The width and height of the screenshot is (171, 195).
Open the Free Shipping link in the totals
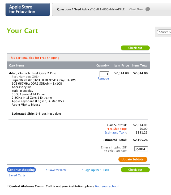[x=117, y=129]
